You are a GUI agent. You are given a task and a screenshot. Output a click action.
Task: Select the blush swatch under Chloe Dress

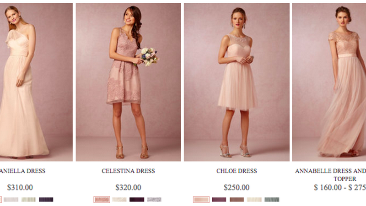201,200
